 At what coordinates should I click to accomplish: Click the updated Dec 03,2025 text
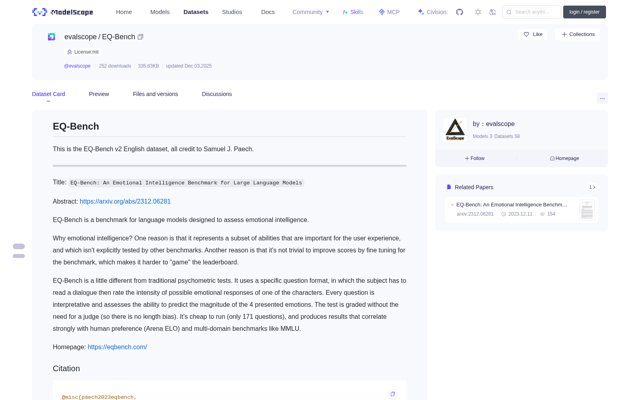tap(189, 66)
